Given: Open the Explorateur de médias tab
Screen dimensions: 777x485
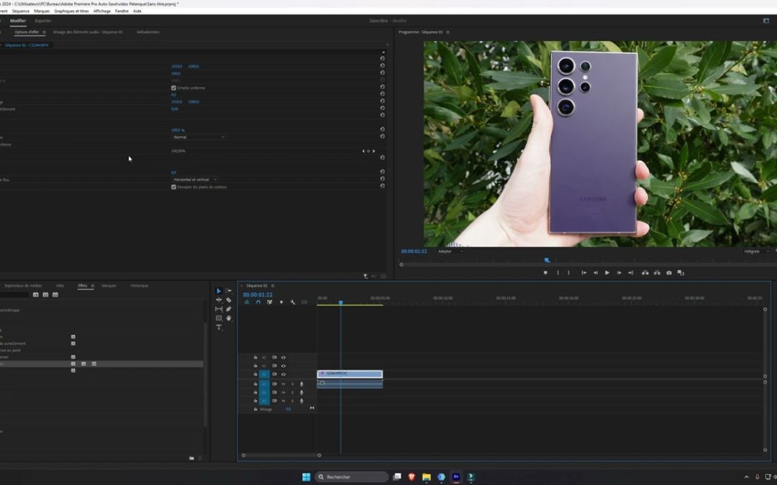Looking at the screenshot, I should click(x=23, y=285).
